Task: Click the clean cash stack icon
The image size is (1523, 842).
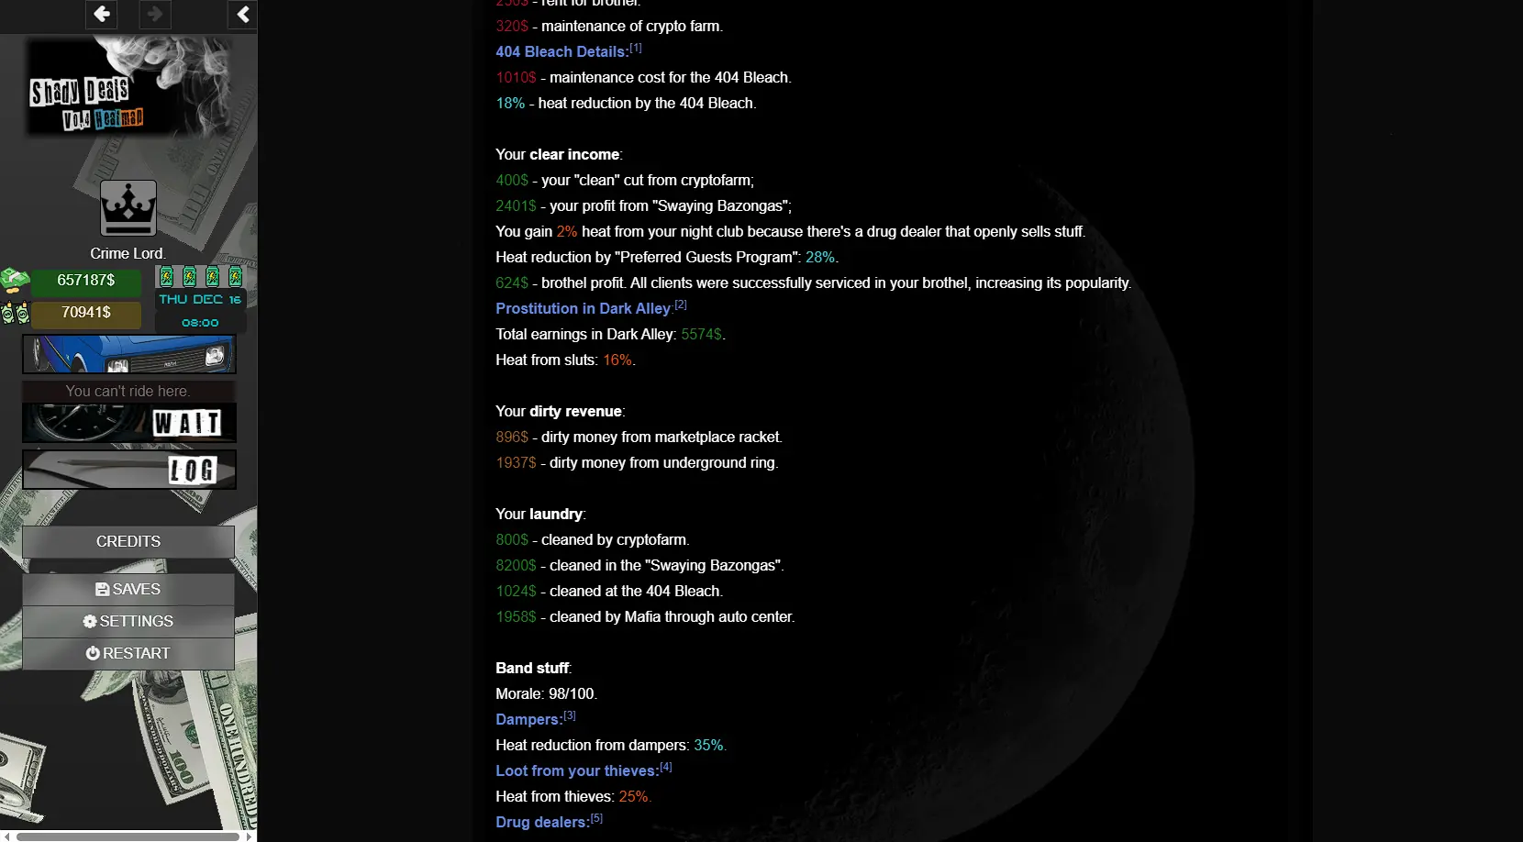Action: pyautogui.click(x=15, y=279)
